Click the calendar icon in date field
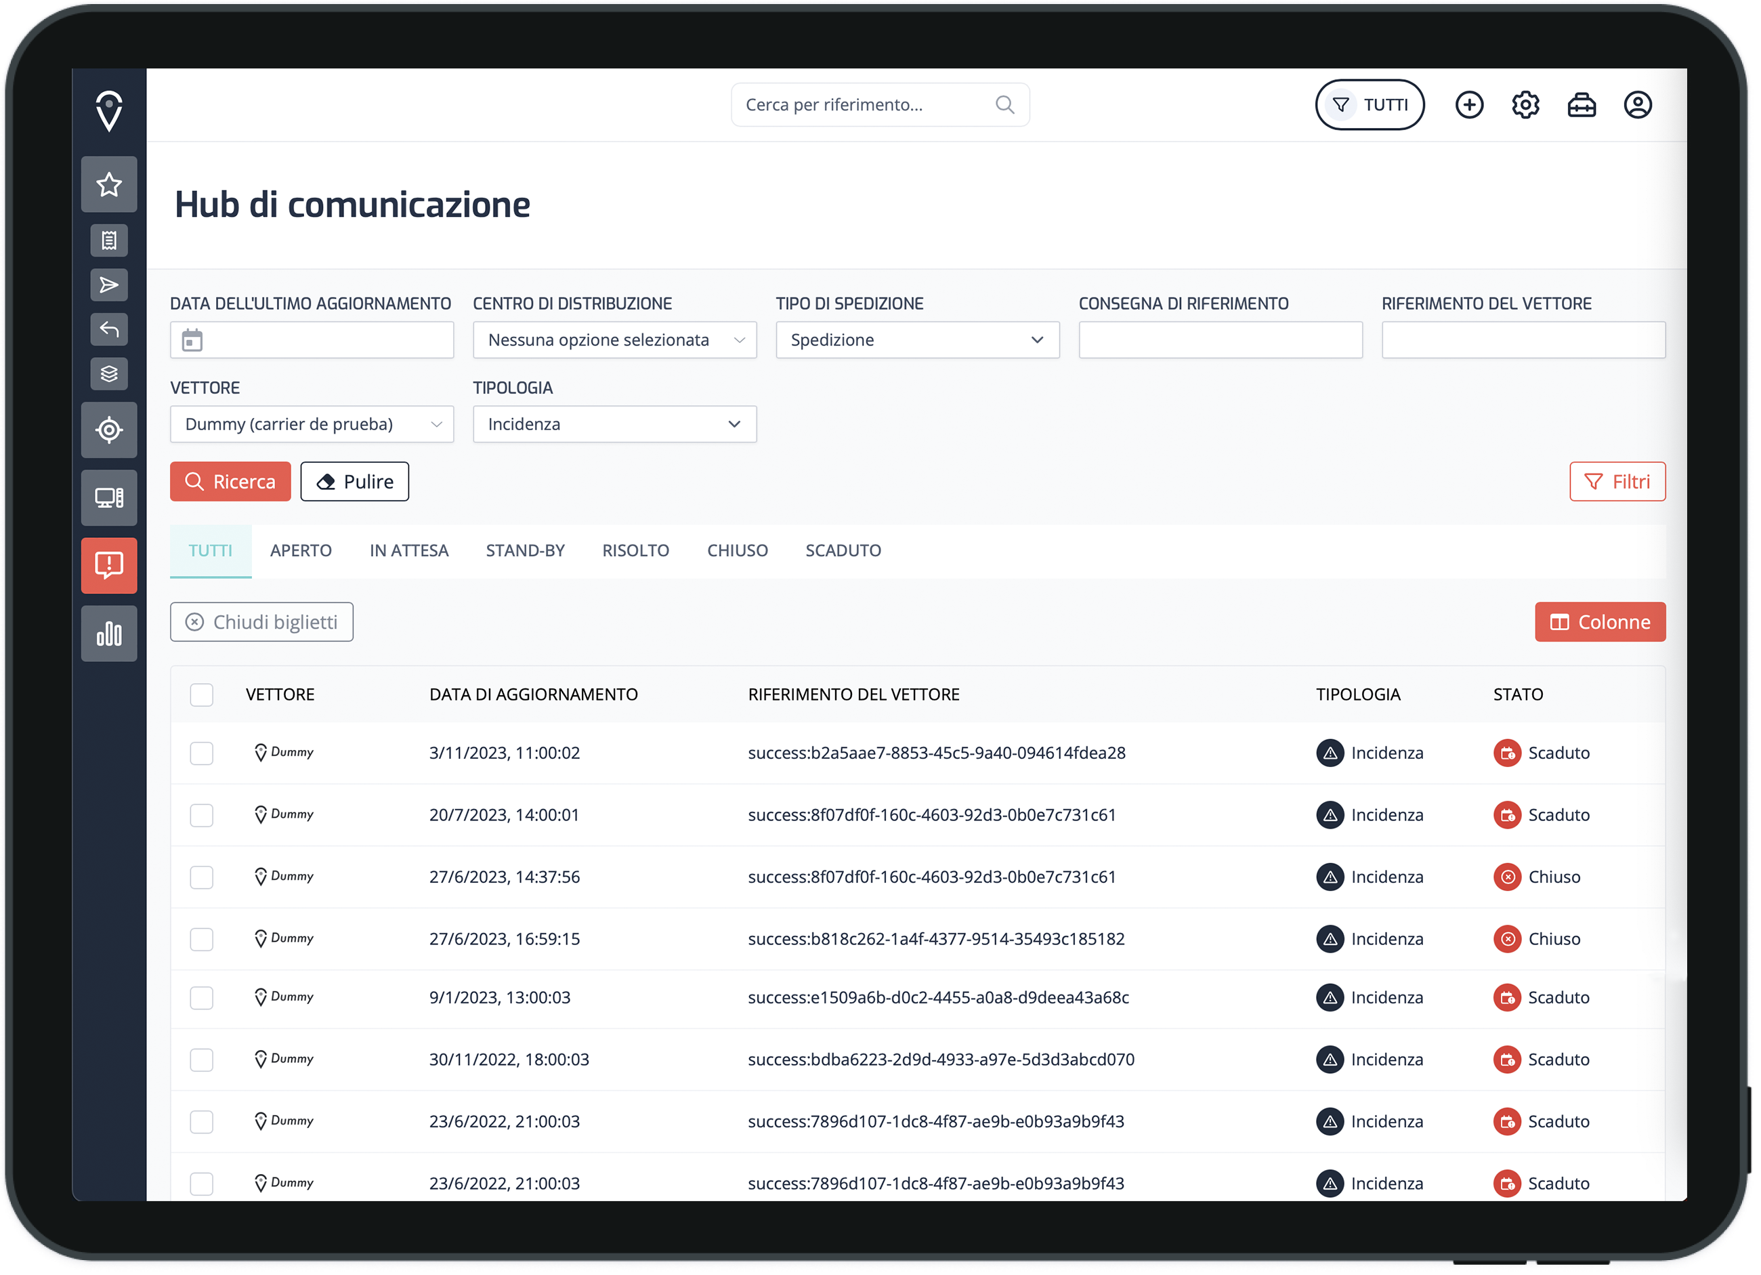The width and height of the screenshot is (1761, 1275). 192,340
